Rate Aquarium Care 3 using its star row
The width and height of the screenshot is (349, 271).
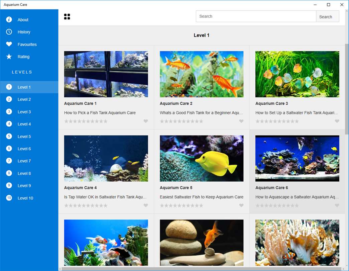click(x=277, y=121)
